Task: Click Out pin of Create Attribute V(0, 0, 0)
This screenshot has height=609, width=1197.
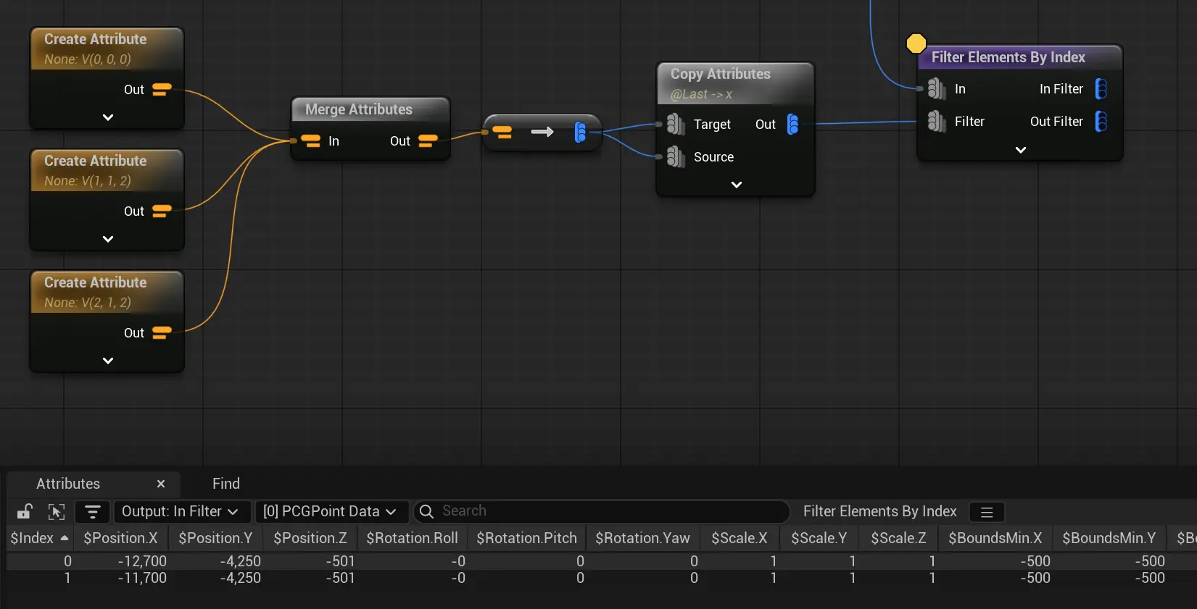Action: tap(162, 90)
